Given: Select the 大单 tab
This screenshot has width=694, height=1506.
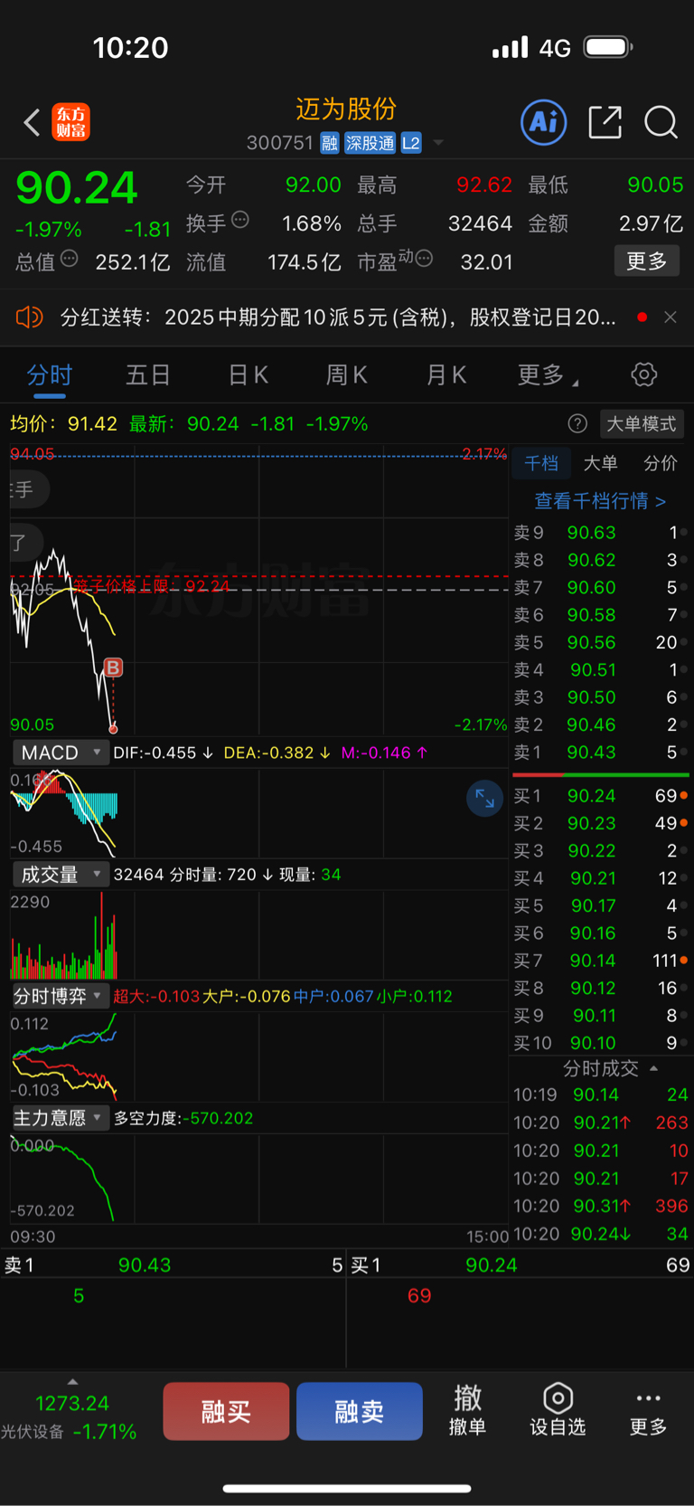Looking at the screenshot, I should pyautogui.click(x=600, y=463).
